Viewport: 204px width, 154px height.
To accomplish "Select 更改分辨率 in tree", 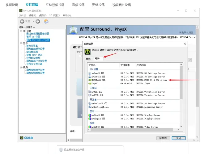I will [x=32, y=46].
